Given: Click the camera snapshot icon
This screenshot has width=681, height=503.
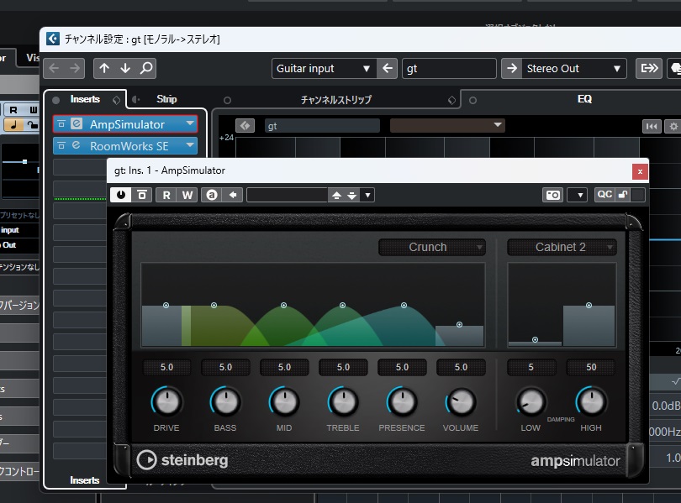Looking at the screenshot, I should (552, 195).
